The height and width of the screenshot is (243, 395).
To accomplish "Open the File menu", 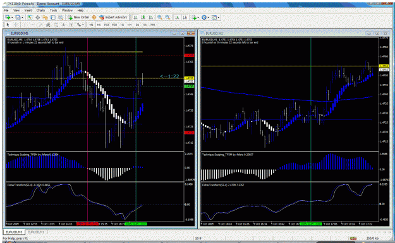I will pyautogui.click(x=6, y=10).
